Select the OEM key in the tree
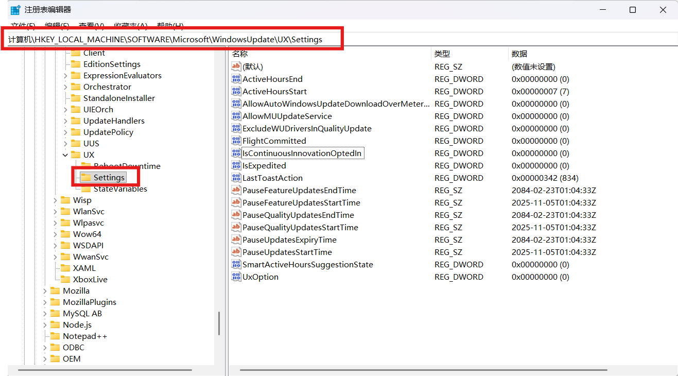Screen dimensions: 678x376 coord(72,358)
